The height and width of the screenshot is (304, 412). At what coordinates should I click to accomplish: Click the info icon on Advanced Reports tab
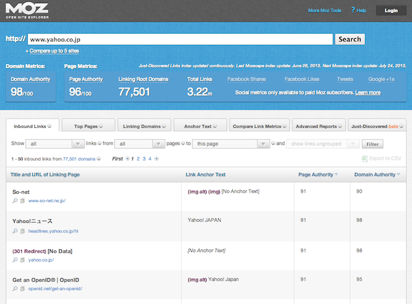click(x=340, y=126)
